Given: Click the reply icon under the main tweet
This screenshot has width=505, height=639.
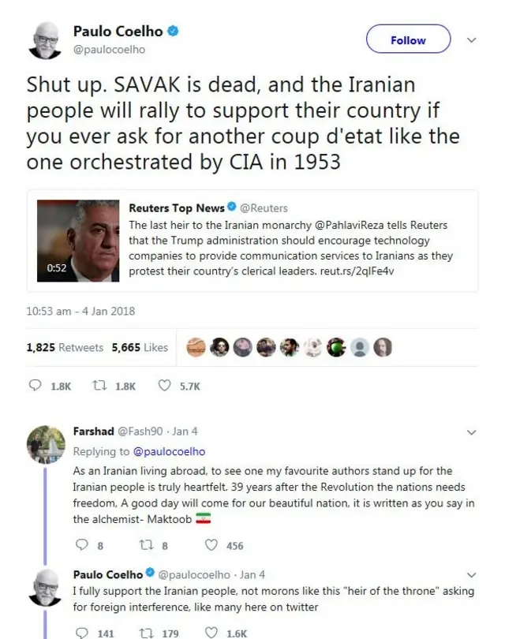Looking at the screenshot, I should pos(35,386).
